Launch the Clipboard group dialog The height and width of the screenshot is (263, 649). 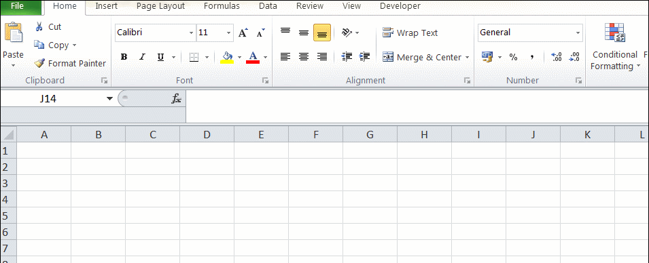[104, 81]
